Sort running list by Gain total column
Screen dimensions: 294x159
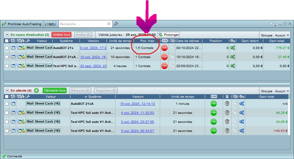coord(277,41)
